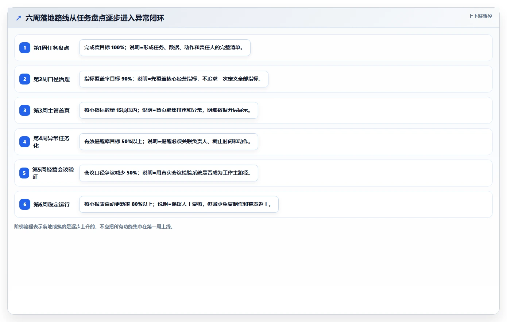Click the 会议口径争议减少 50% description box
This screenshot has width=507, height=322.
[169, 173]
